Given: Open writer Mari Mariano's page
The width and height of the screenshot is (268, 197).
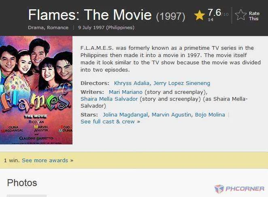Looking at the screenshot, I should (x=125, y=92).
